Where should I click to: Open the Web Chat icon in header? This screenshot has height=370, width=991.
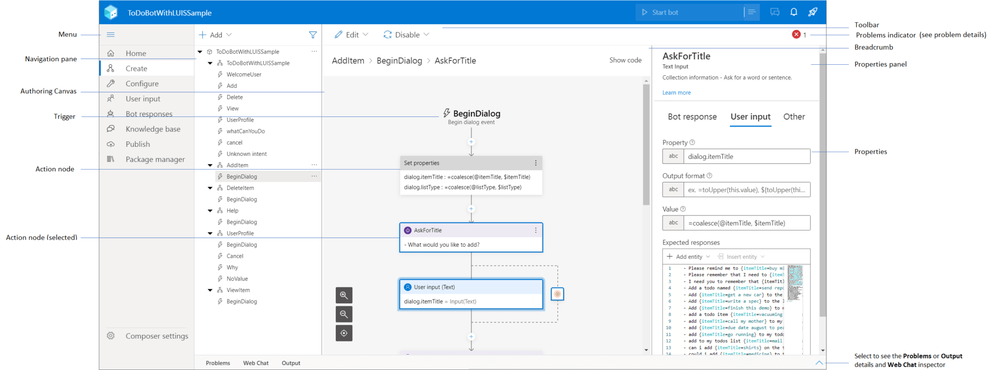coord(775,12)
